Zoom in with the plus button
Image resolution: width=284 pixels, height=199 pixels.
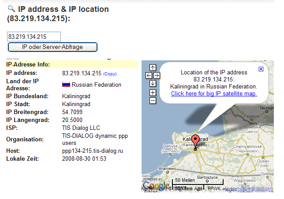tap(153, 92)
